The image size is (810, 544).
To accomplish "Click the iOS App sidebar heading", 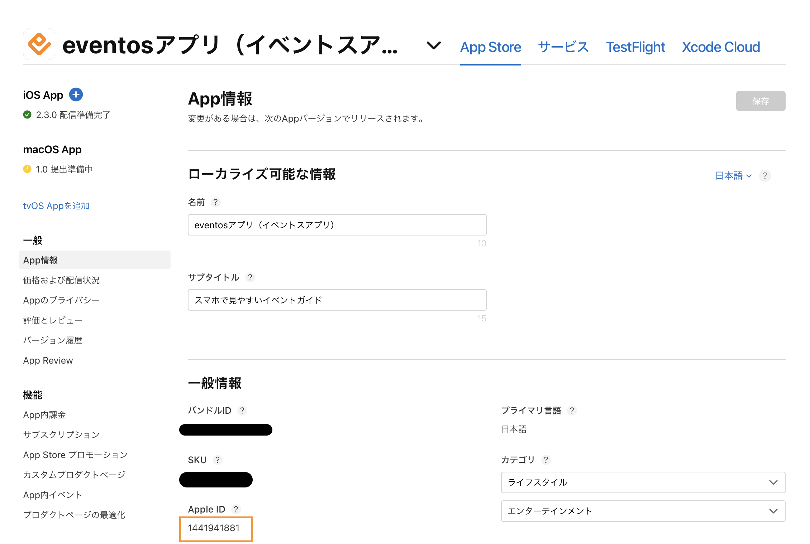I will [x=43, y=95].
